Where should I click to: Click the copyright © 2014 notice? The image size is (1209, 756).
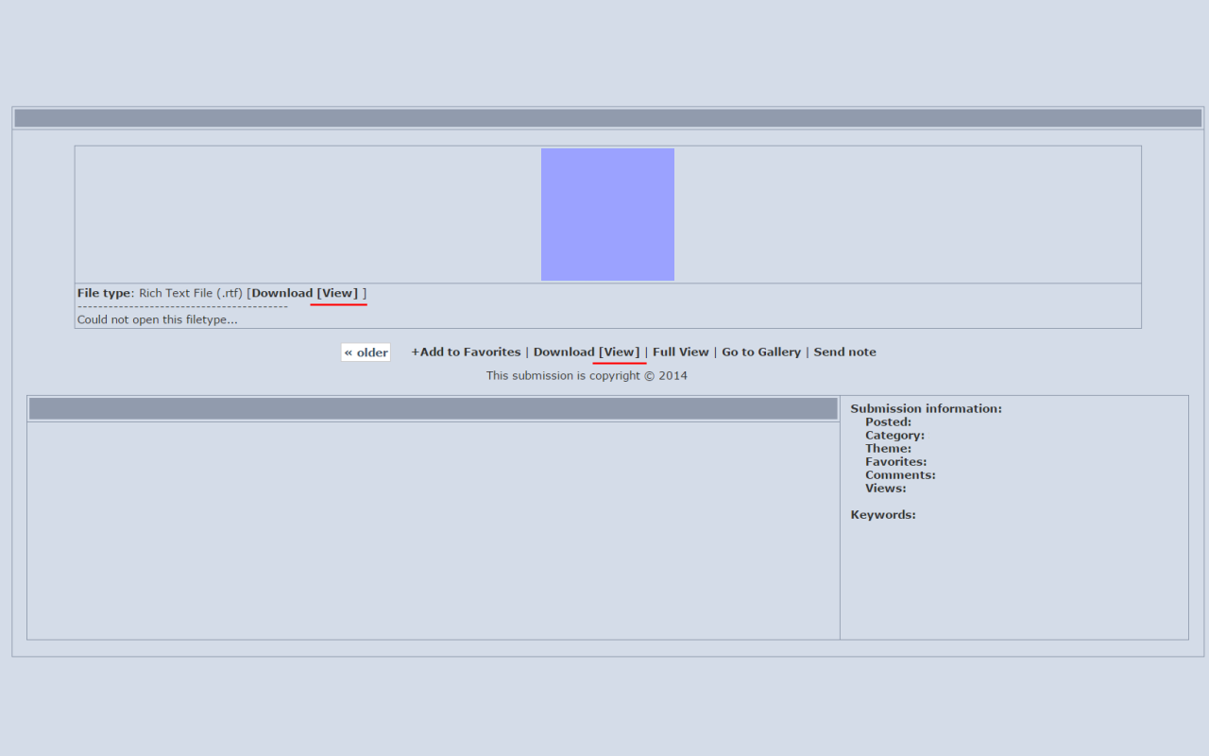point(587,375)
